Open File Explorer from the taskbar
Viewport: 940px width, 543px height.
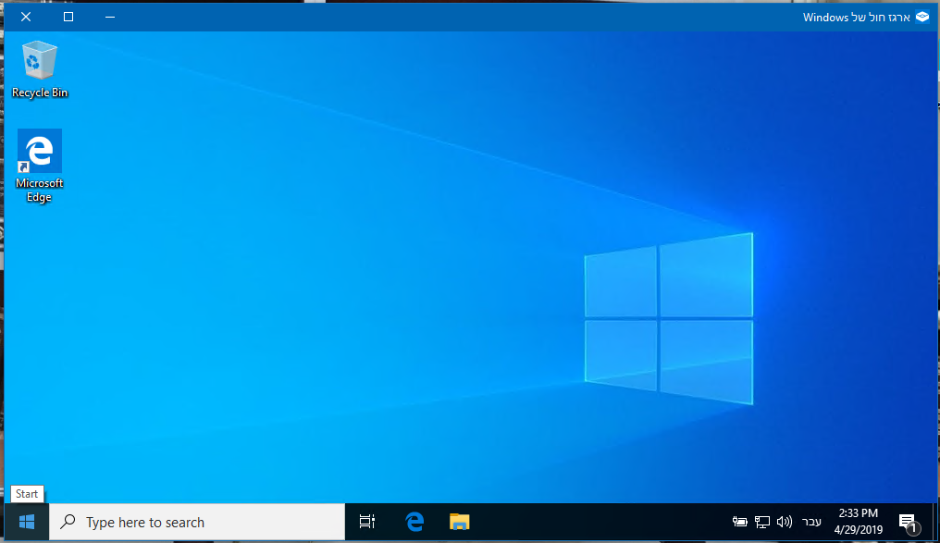point(459,522)
